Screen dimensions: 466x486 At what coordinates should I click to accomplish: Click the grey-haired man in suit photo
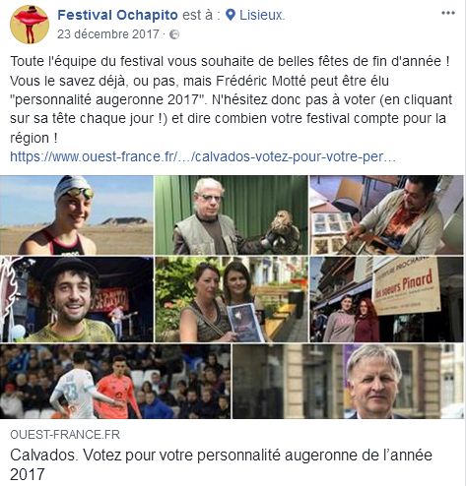[x=348, y=382]
